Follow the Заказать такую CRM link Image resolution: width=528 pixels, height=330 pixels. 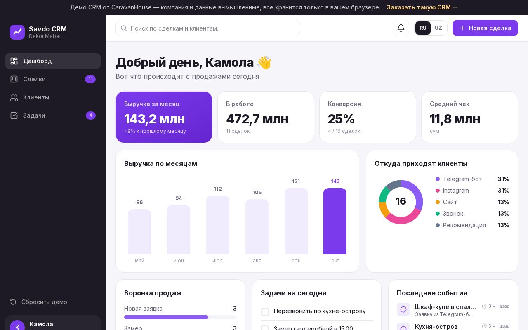coord(422,7)
